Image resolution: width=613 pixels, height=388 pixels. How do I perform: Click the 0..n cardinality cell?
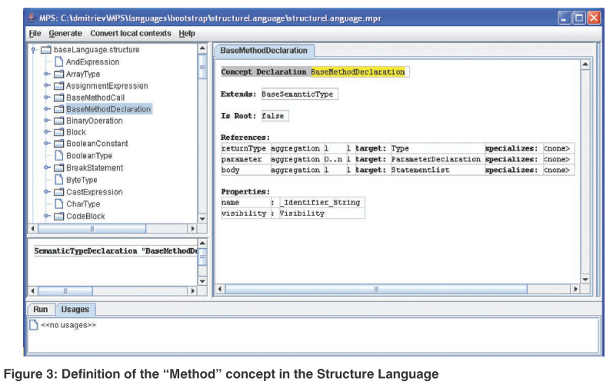click(x=335, y=159)
